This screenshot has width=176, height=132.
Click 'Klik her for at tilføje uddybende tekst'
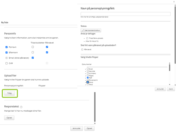(x=94, y=17)
